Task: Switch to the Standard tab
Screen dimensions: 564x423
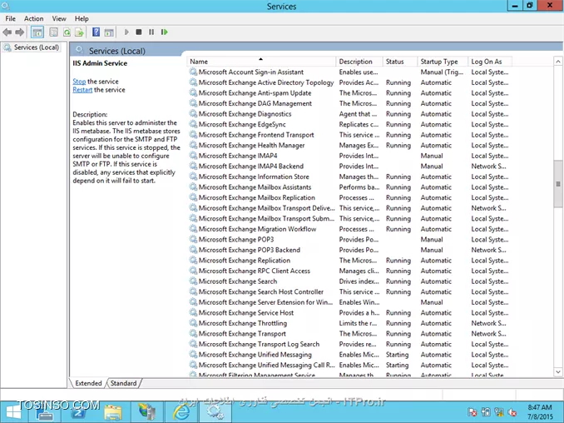Action: coord(123,383)
